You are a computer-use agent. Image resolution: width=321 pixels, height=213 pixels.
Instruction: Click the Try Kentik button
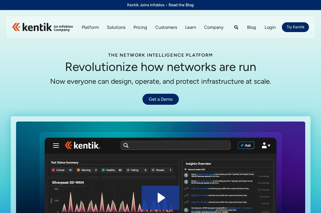point(295,27)
